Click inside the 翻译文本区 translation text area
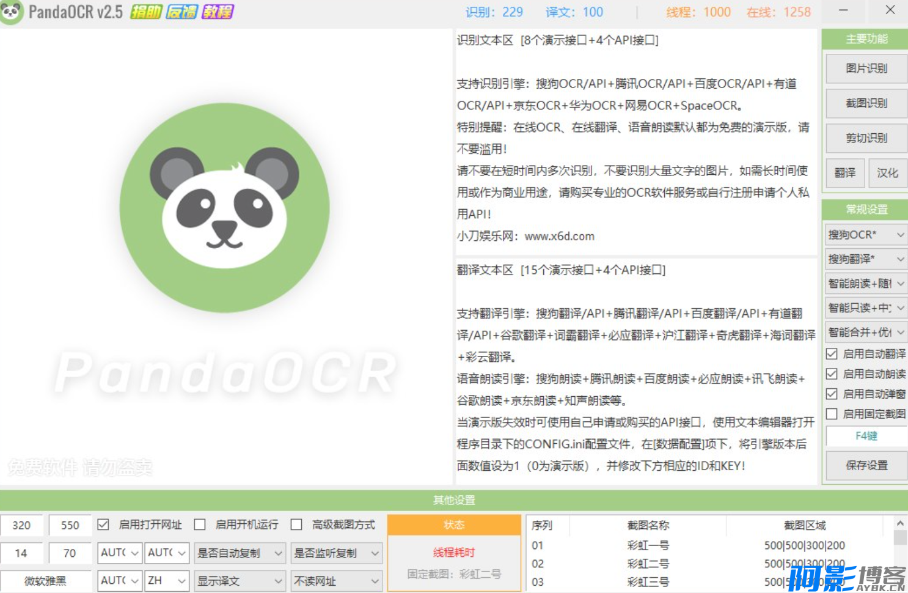The width and height of the screenshot is (908, 593). pos(635,371)
